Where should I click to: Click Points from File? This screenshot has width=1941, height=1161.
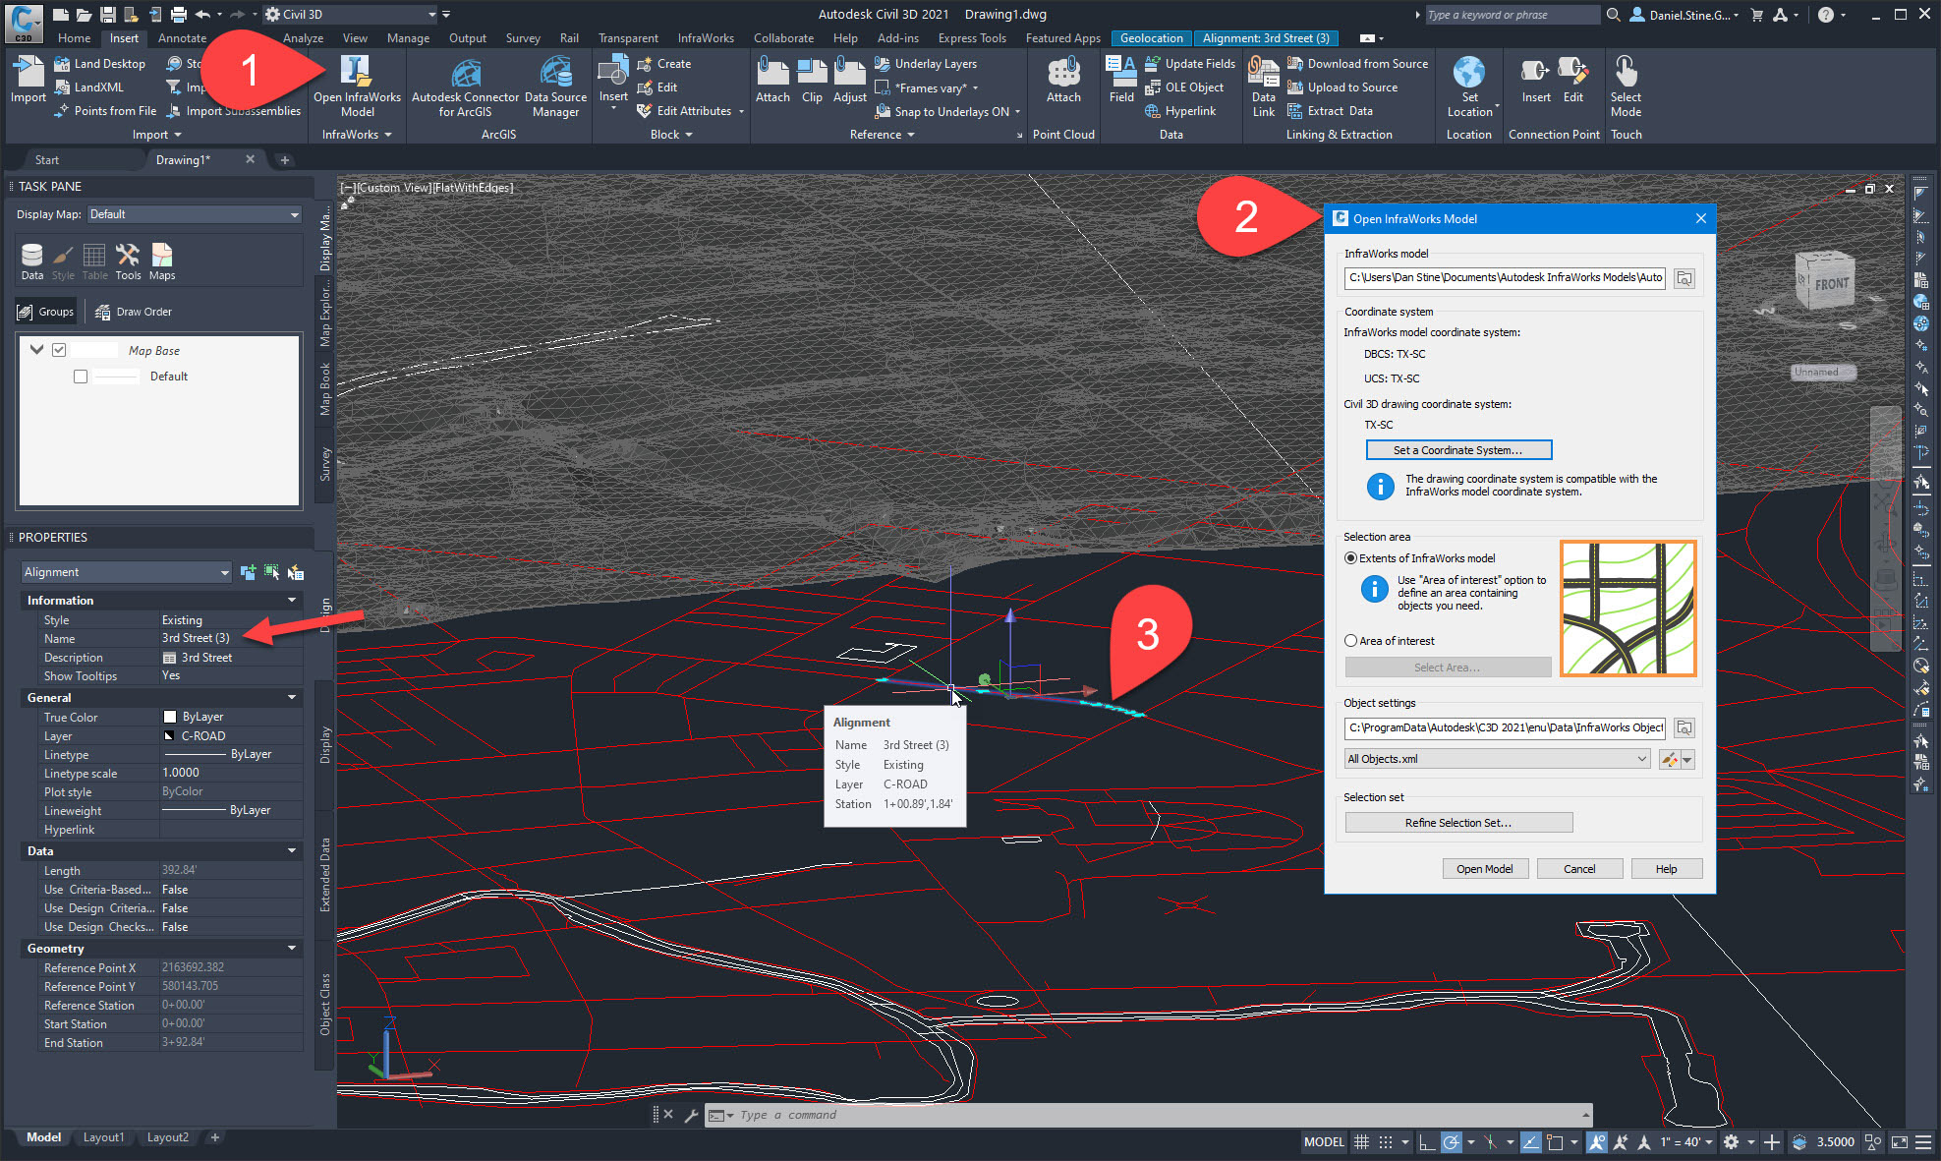click(x=105, y=111)
